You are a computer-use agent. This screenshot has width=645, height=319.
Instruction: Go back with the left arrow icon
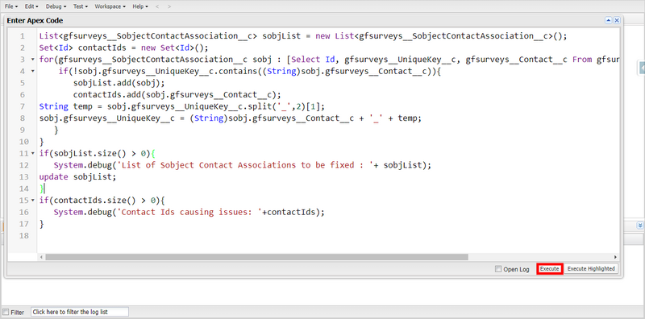coord(156,6)
